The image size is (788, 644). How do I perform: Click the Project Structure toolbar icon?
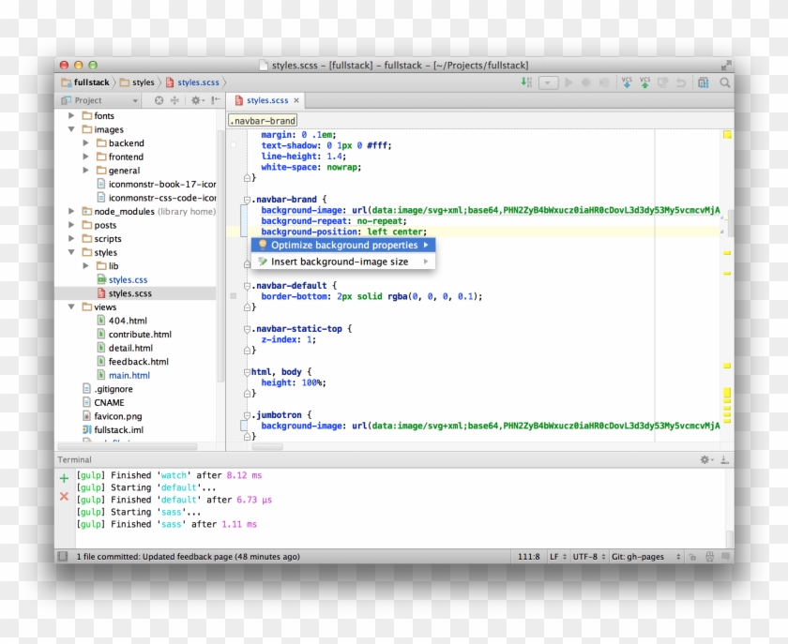point(703,82)
